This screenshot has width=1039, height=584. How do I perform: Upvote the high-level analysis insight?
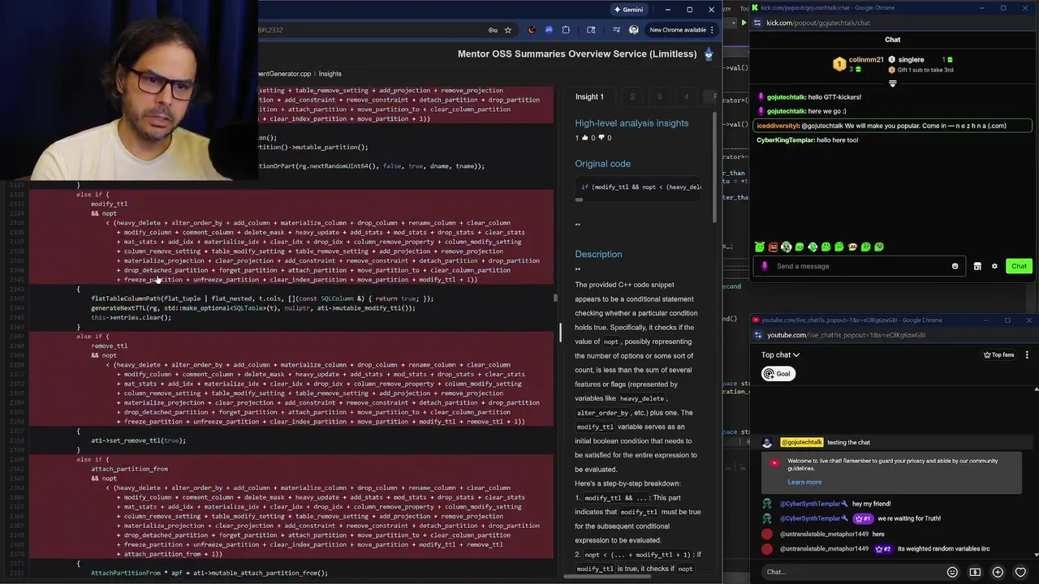(x=586, y=138)
